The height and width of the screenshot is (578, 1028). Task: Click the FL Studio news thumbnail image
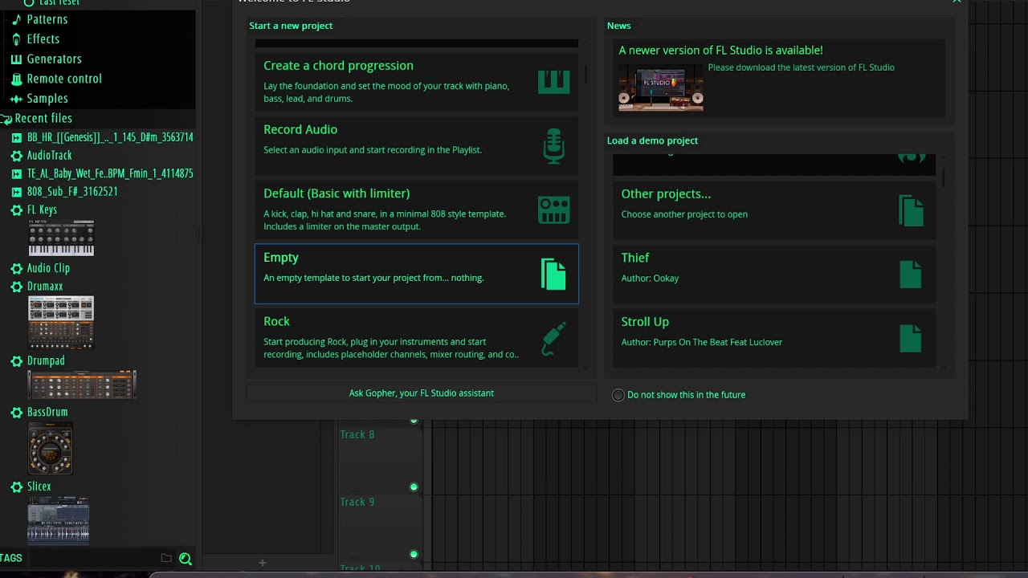[x=661, y=88]
